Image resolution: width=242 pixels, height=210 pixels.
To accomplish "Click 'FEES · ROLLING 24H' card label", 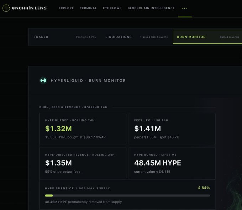I will tap(151, 120).
